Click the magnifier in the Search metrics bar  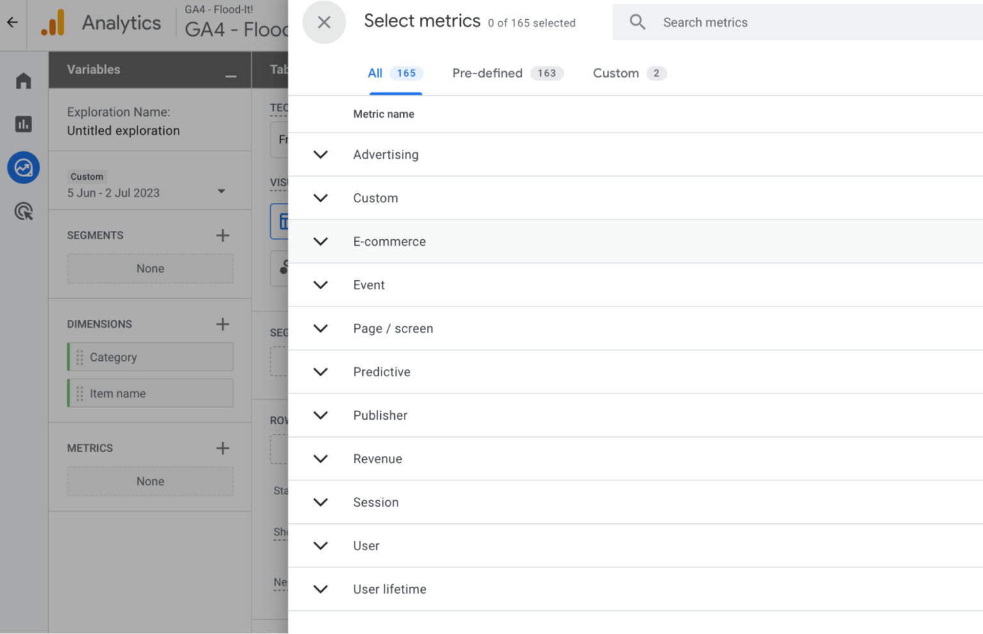coord(637,22)
